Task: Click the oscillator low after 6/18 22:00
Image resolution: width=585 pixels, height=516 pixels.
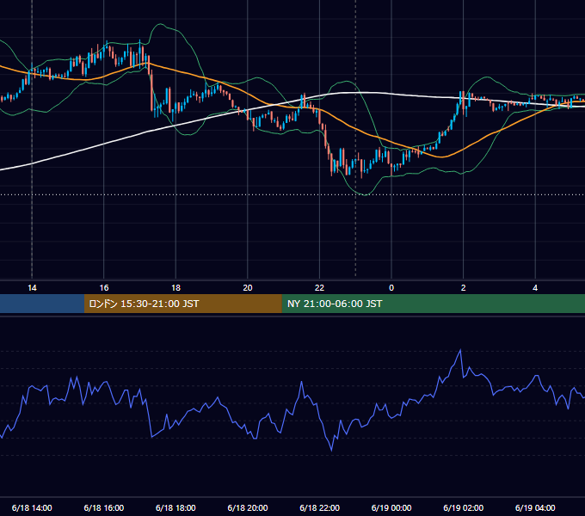Action: coord(331,450)
